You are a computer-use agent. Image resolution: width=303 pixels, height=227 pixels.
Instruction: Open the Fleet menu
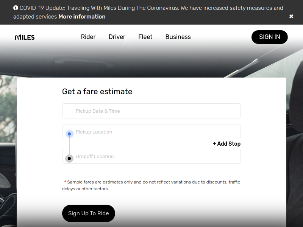145,37
